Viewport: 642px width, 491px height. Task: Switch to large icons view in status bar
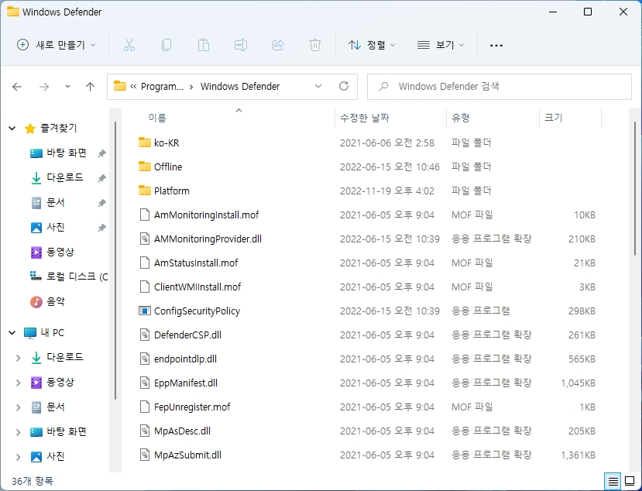630,481
